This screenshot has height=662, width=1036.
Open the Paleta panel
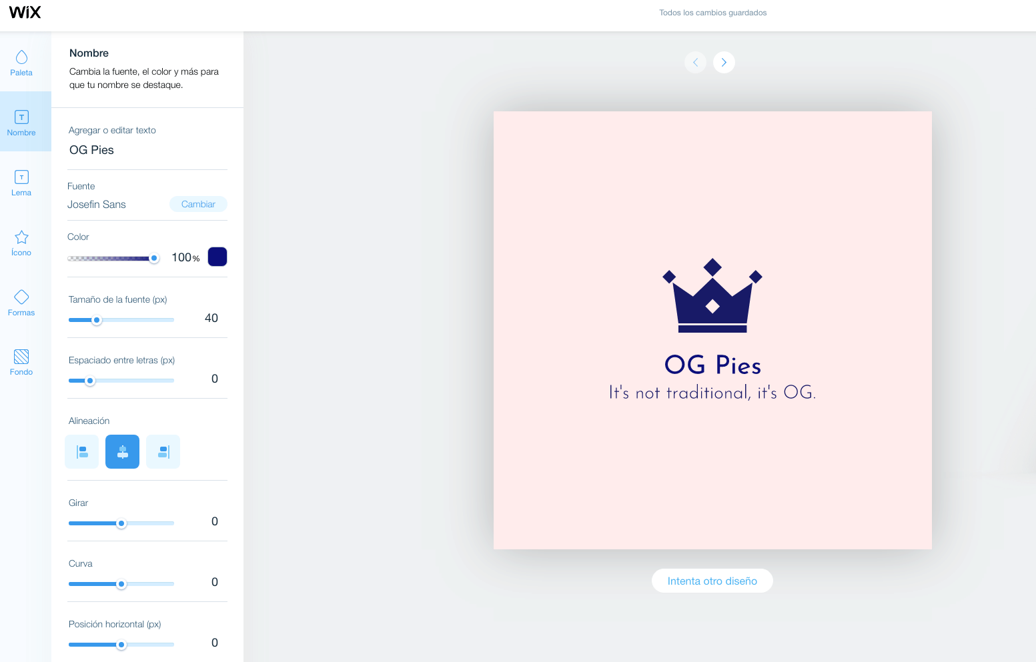pyautogui.click(x=21, y=63)
